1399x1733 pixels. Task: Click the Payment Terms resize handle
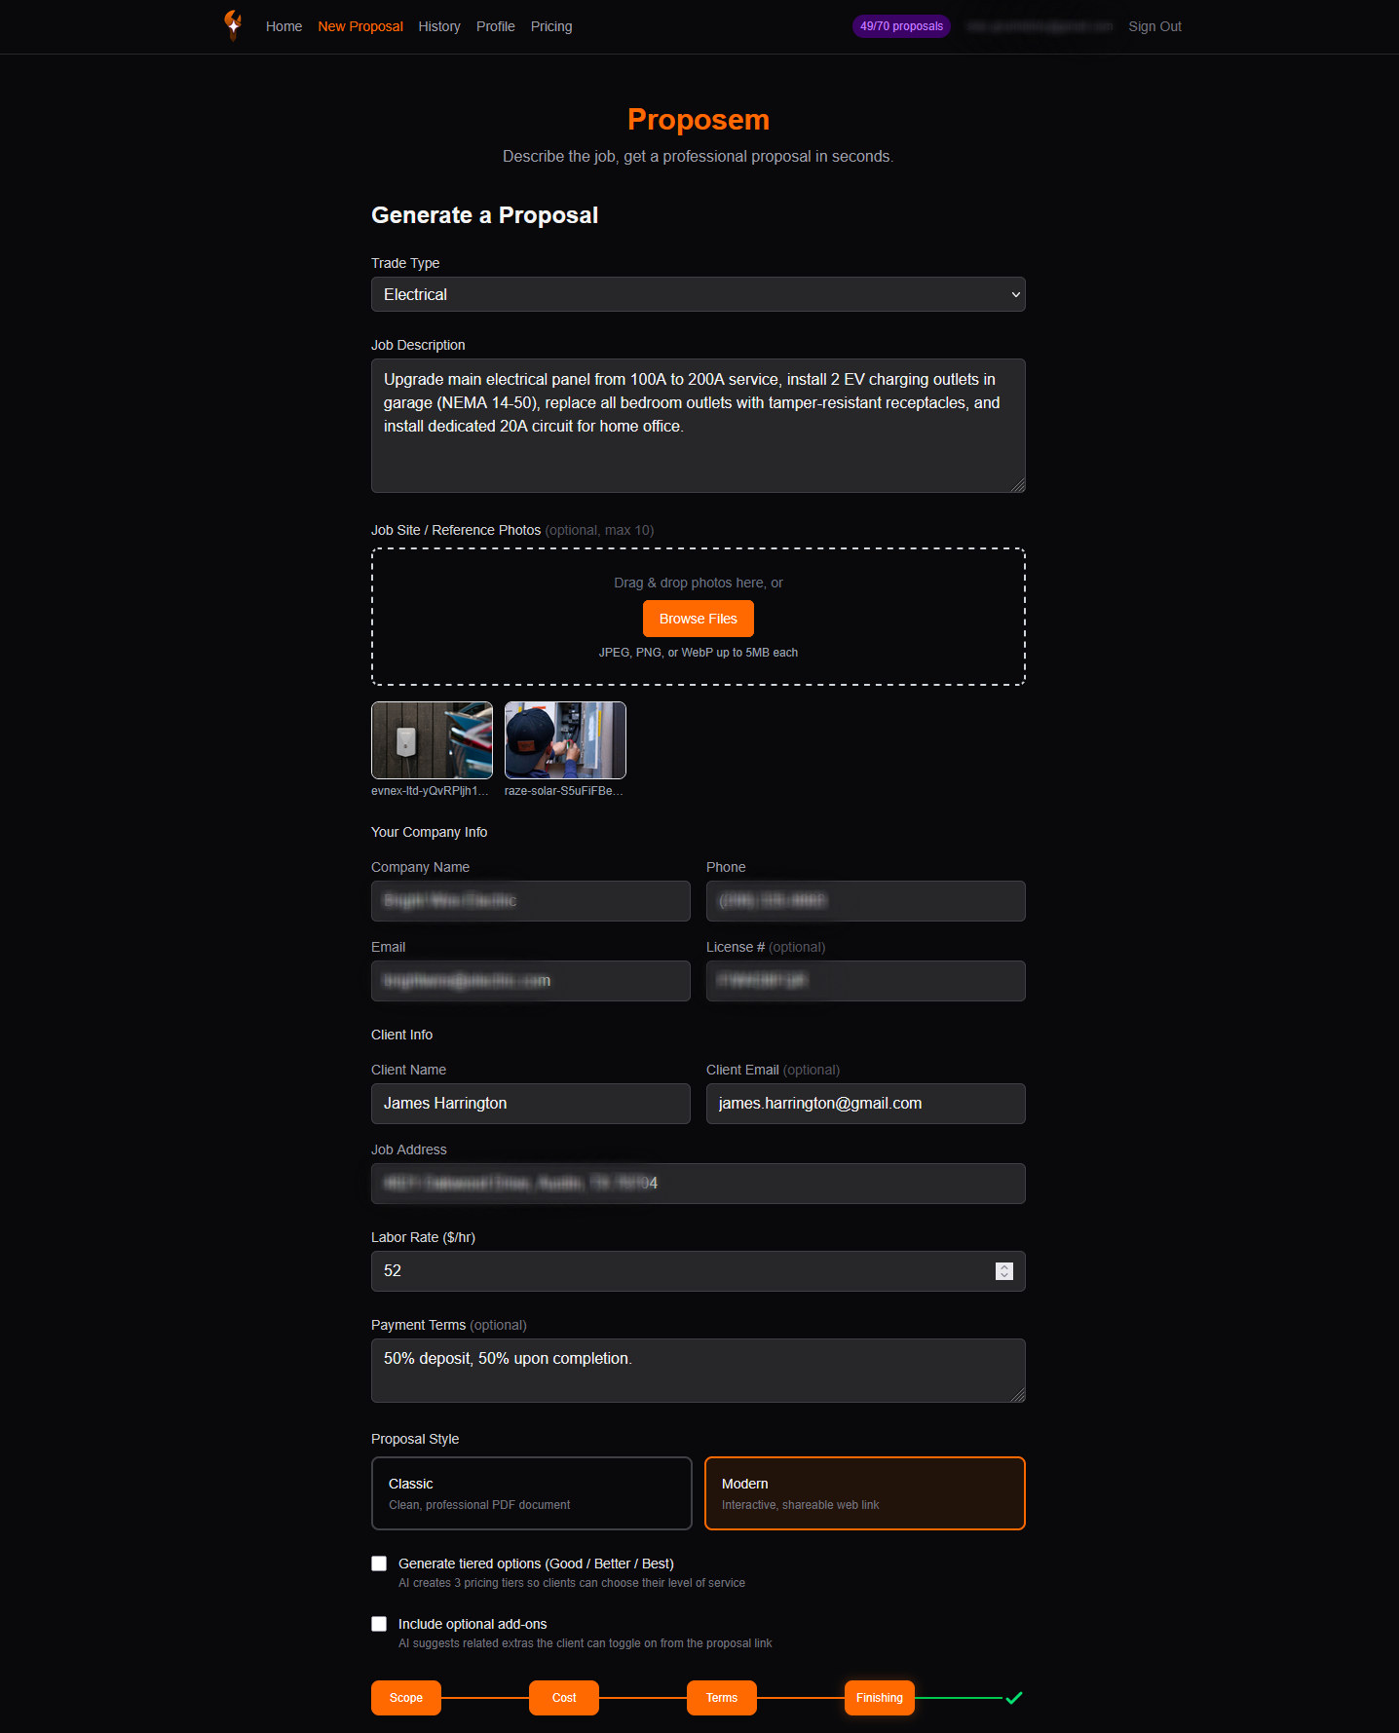1018,1395
